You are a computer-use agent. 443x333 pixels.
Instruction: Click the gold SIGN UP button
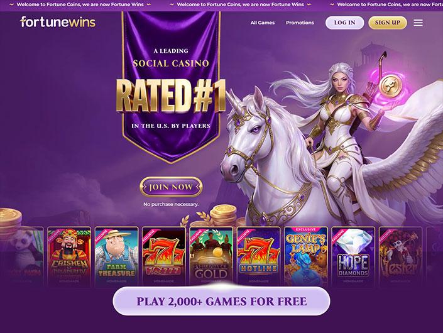388,23
